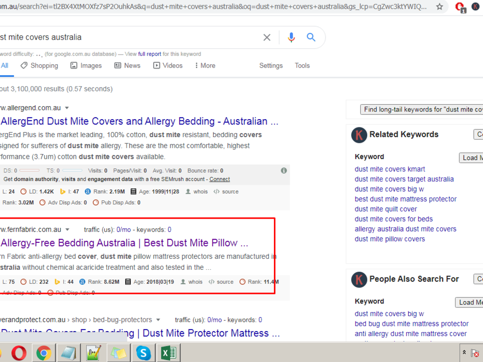The image size is (483, 362).
Task: Open action center flag in system tray
Action: pyautogui.click(x=475, y=353)
